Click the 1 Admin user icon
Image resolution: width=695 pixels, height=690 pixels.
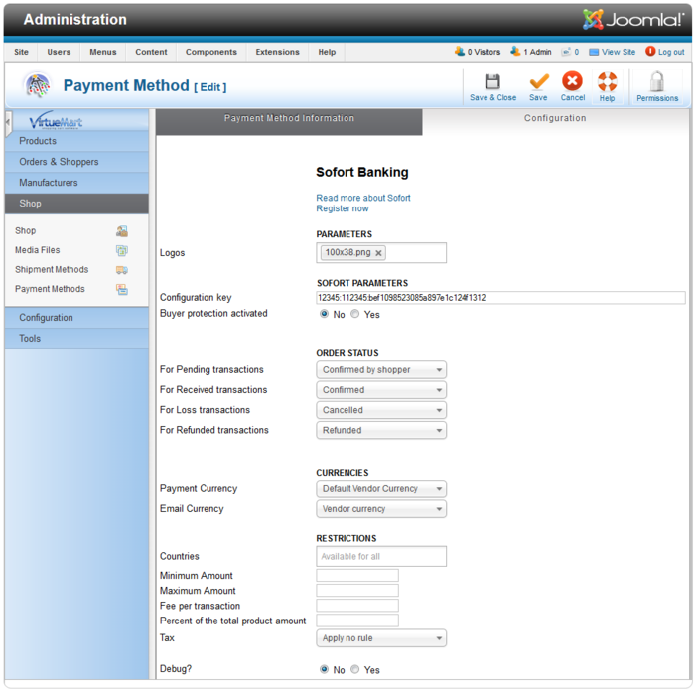pyautogui.click(x=515, y=52)
